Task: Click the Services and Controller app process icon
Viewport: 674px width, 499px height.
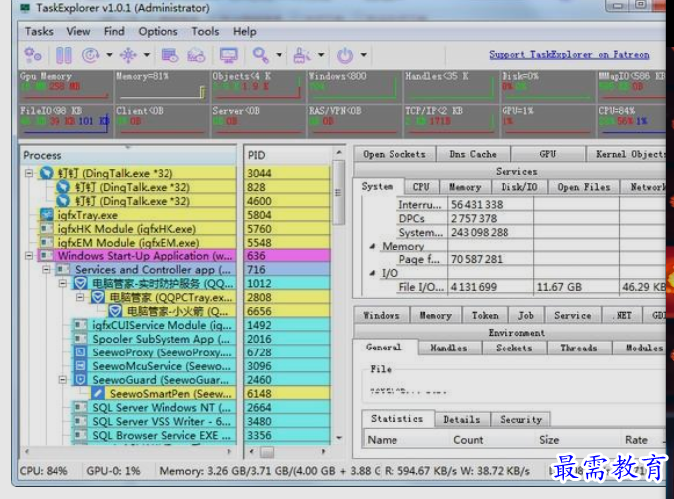Action: pyautogui.click(x=63, y=269)
